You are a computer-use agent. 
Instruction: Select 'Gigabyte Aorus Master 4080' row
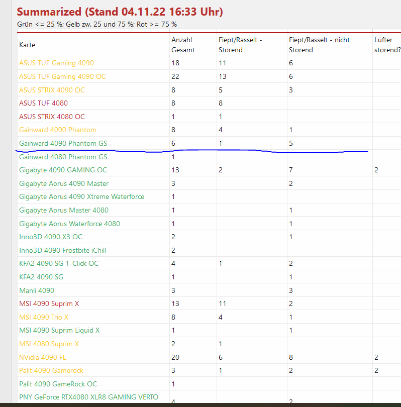(x=64, y=210)
